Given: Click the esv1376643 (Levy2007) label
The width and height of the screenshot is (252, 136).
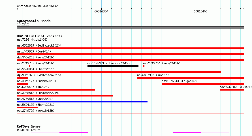Looking at the screenshot, I should [180, 81].
